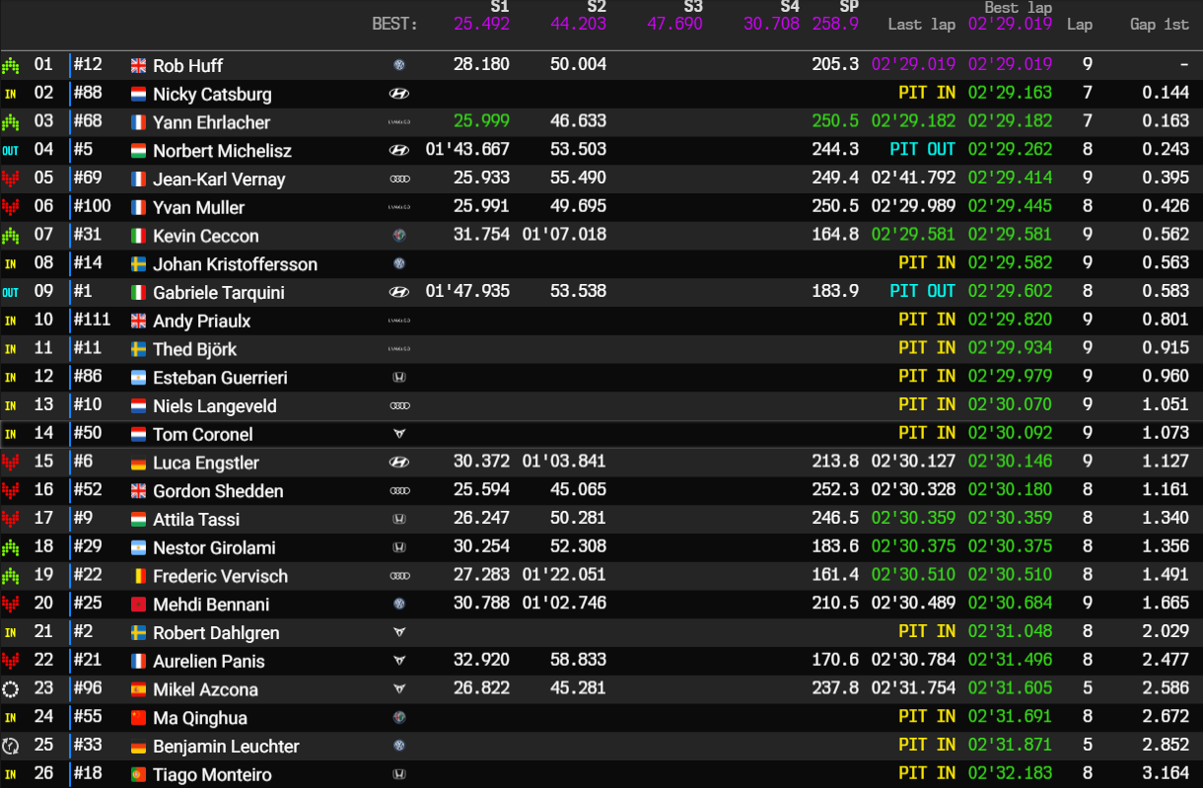
Task: Click the green sector indicator for Yann Ehrlacher
Action: click(x=11, y=122)
